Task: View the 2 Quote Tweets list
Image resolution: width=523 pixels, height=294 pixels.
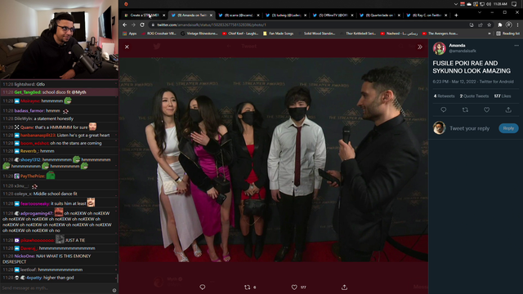Action: (x=474, y=96)
